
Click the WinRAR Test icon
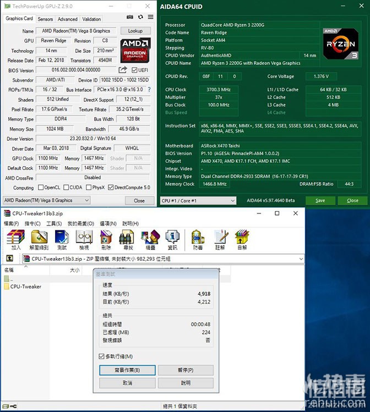pyautogui.click(x=62, y=239)
